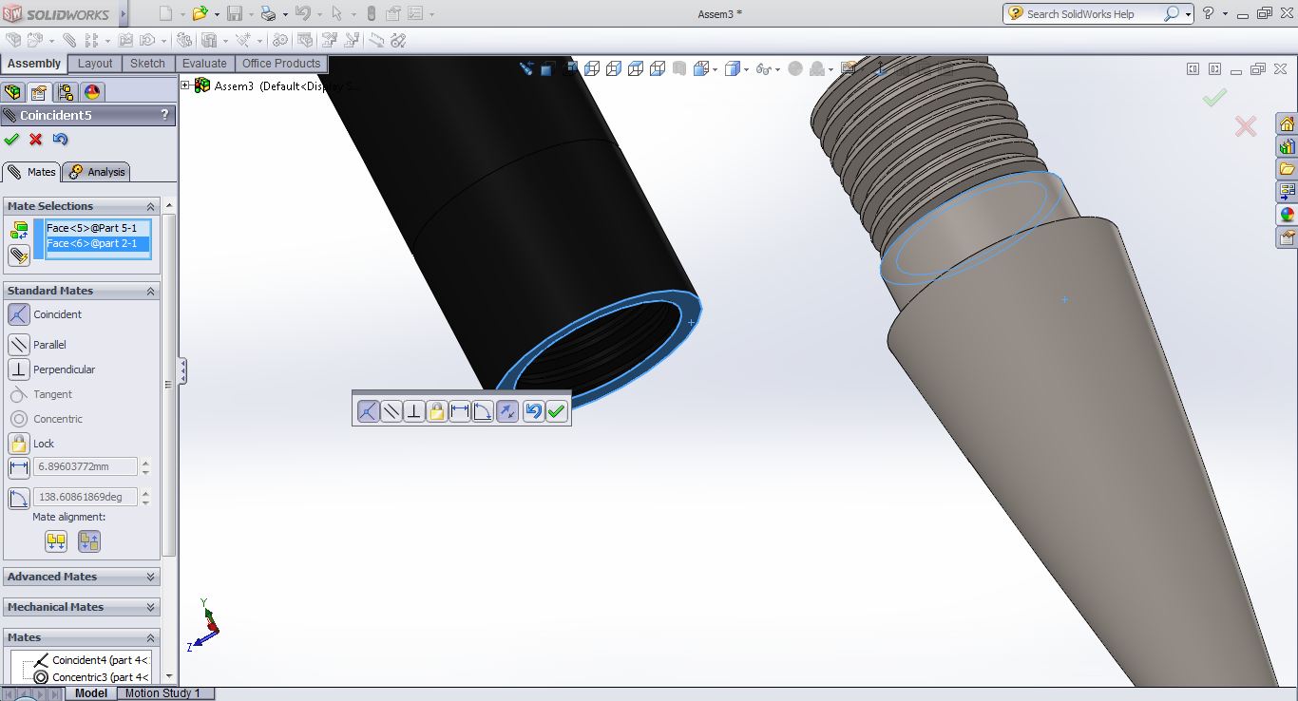Open the Analysis tab in mate panel
1298x701 pixels.
(97, 172)
